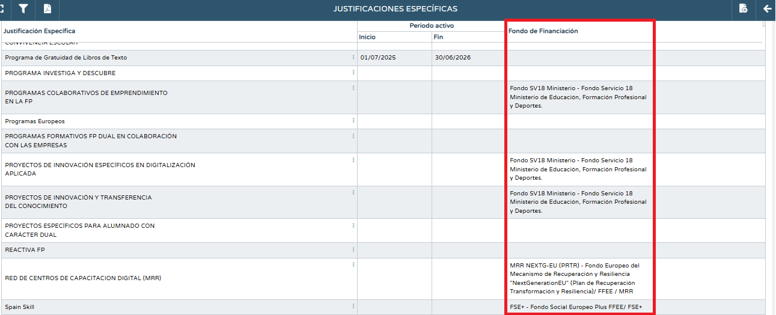Open options for RED DE CENTROS DE CAPACITACION
The image size is (776, 315).
pyautogui.click(x=353, y=265)
